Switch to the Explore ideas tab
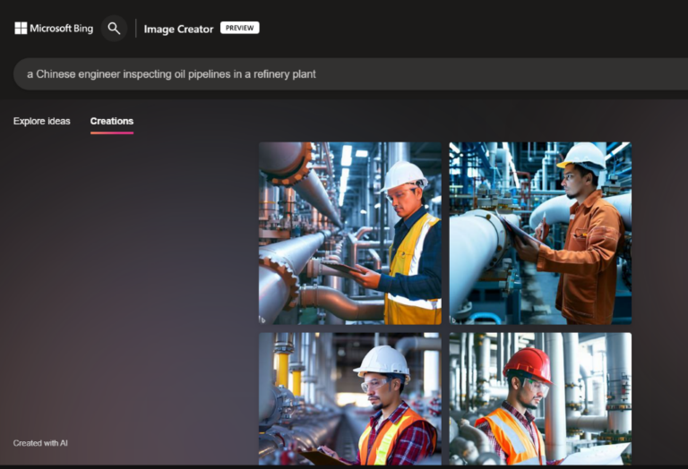Image resolution: width=688 pixels, height=469 pixels. pyautogui.click(x=42, y=121)
